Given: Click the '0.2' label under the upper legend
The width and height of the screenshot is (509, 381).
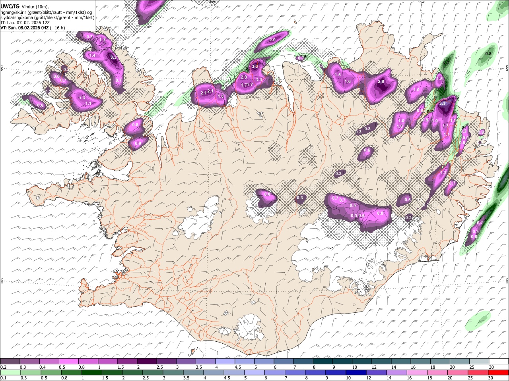Looking at the screenshot, I should click(x=4, y=367).
